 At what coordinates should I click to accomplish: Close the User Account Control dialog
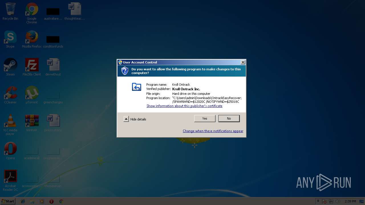click(x=243, y=62)
